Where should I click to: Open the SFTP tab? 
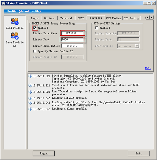(81, 18)
